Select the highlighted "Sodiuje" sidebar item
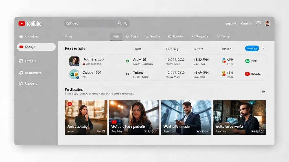Viewport: 289px width, 162px height. [x=36, y=47]
